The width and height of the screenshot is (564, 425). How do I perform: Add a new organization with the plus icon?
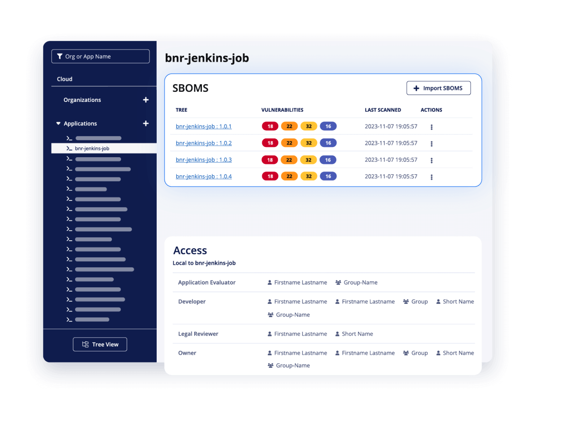146,100
